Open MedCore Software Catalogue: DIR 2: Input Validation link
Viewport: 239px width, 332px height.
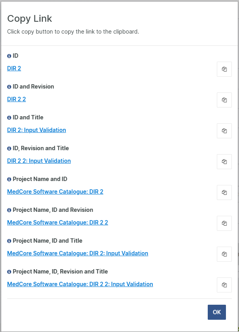[x=78, y=253]
